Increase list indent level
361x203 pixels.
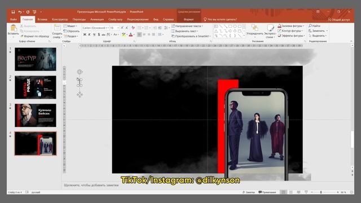pos(160,28)
